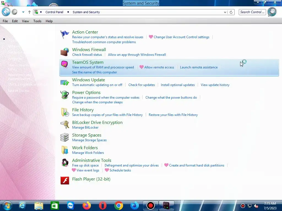Open the Tools menu
Image resolution: width=282 pixels, height=211 pixels.
coord(37,21)
